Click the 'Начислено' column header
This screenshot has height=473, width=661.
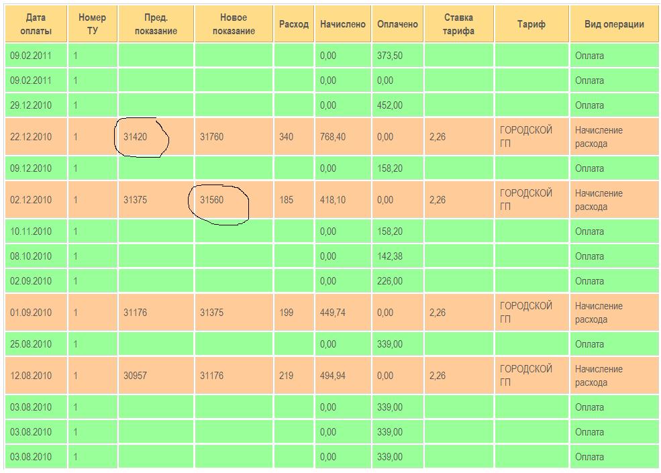tap(343, 24)
